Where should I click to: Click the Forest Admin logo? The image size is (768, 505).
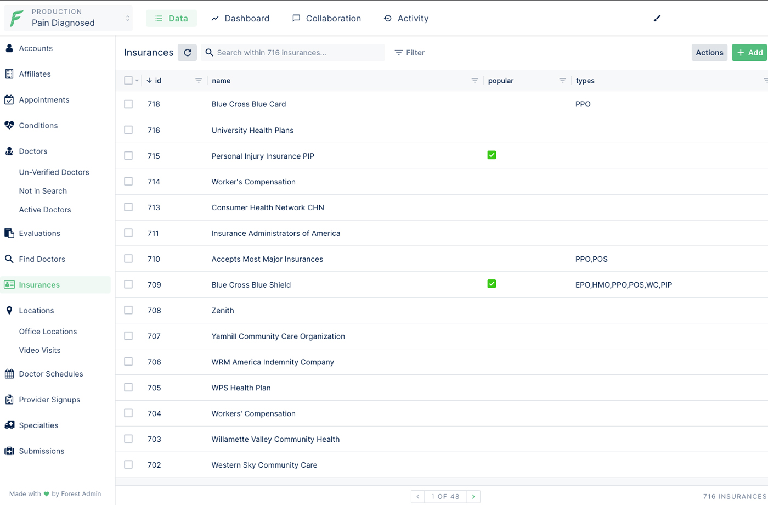tap(17, 18)
